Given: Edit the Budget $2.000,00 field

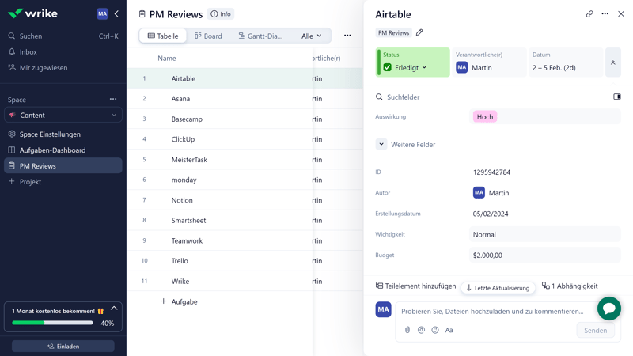Looking at the screenshot, I should coord(545,255).
